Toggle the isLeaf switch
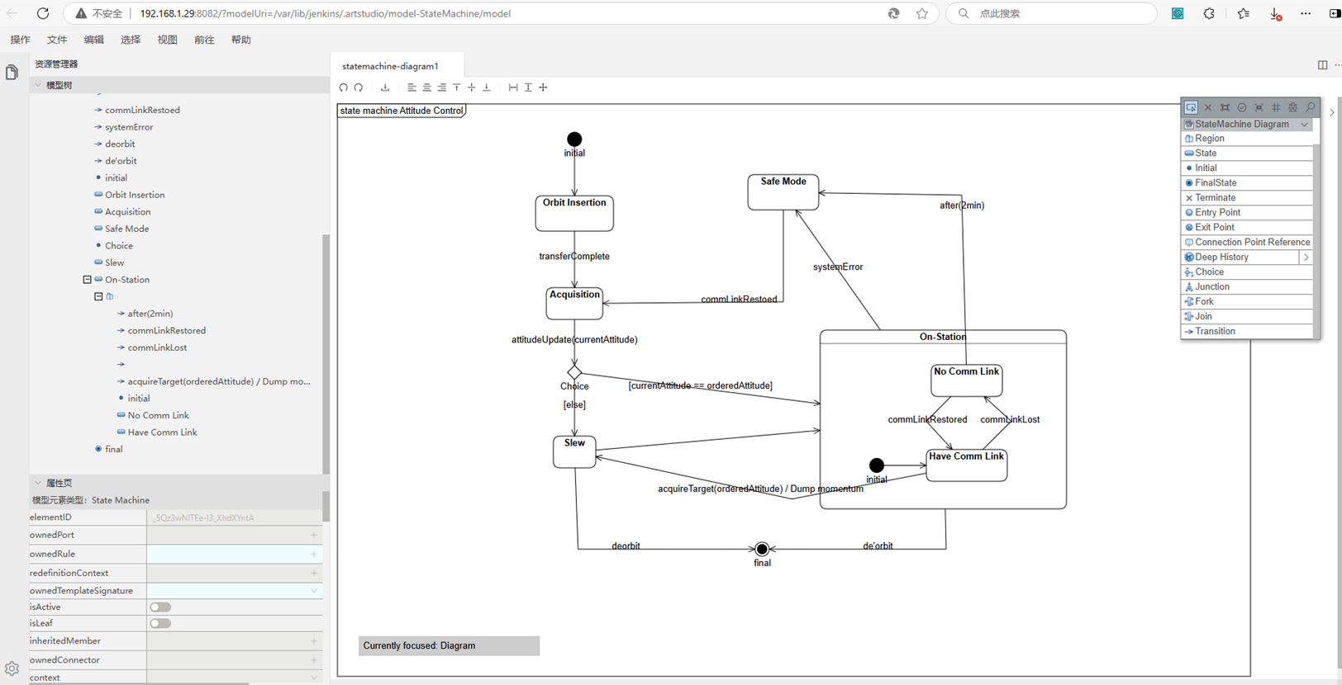Viewport: 1342px width, 685px height. click(160, 624)
